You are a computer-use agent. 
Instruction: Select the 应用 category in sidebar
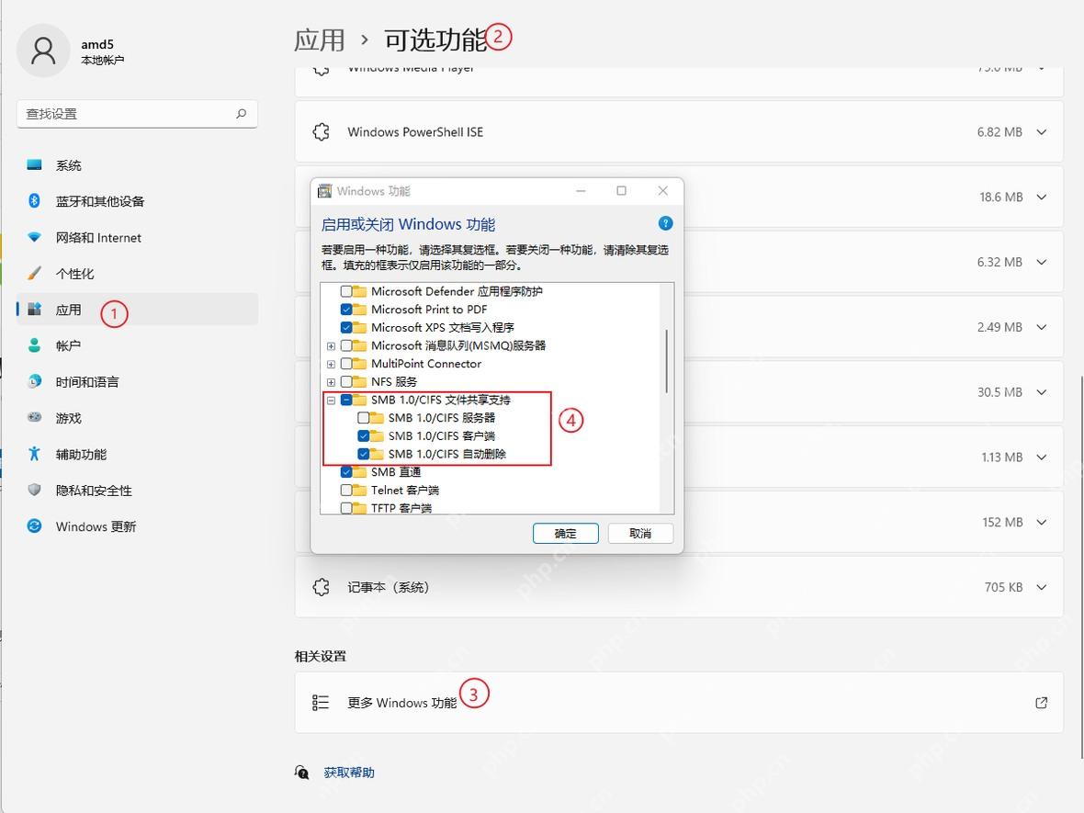pos(137,309)
